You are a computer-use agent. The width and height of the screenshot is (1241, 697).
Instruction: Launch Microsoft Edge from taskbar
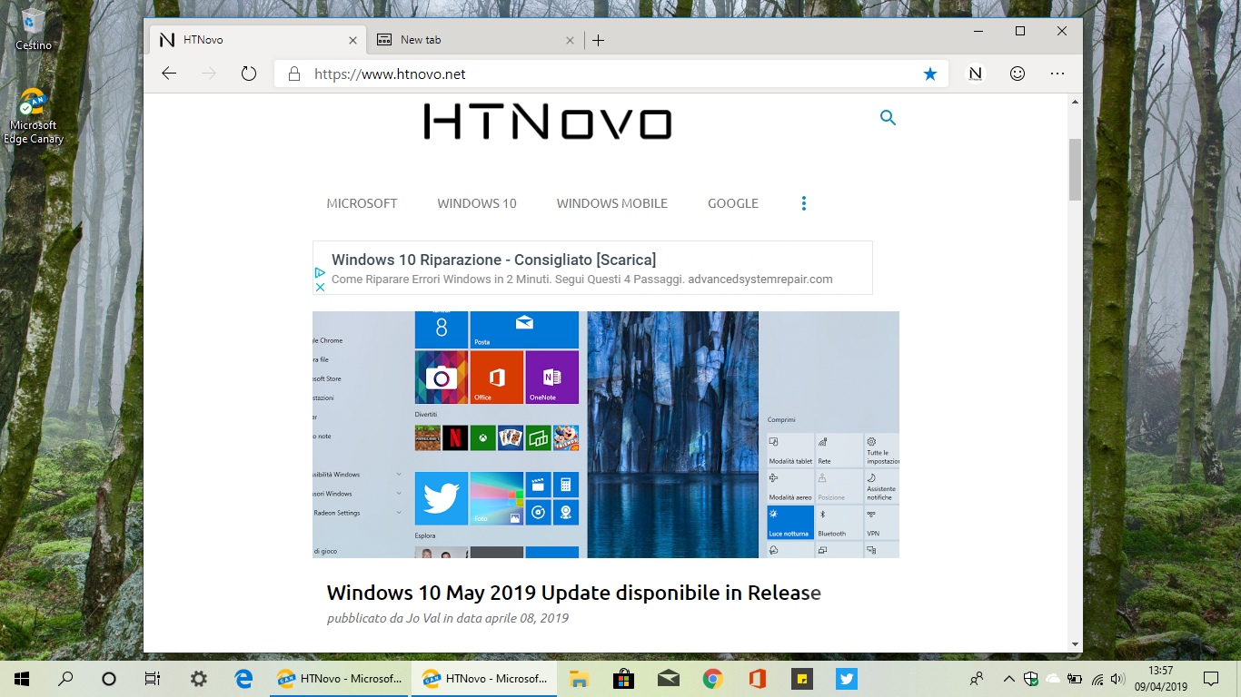click(x=243, y=678)
